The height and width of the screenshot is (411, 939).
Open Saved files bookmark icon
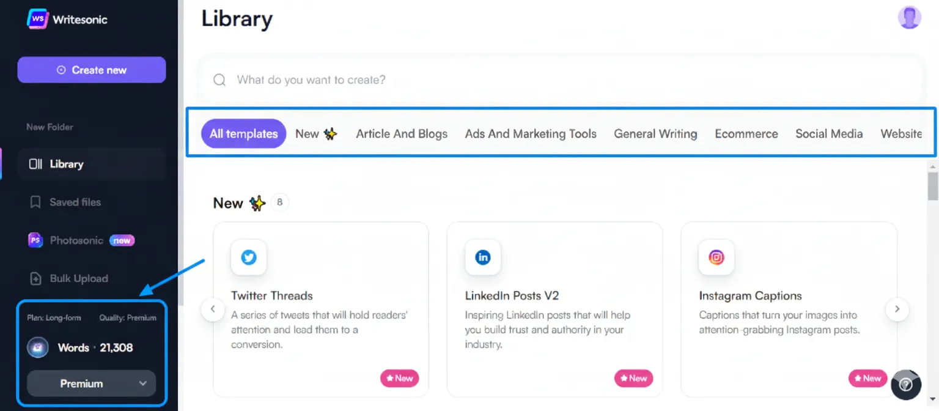click(x=36, y=202)
